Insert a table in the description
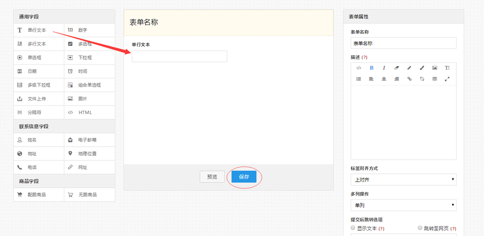The image size is (484, 236). [x=435, y=79]
